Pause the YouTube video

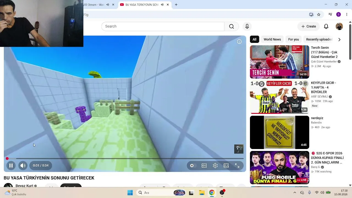click(11, 166)
